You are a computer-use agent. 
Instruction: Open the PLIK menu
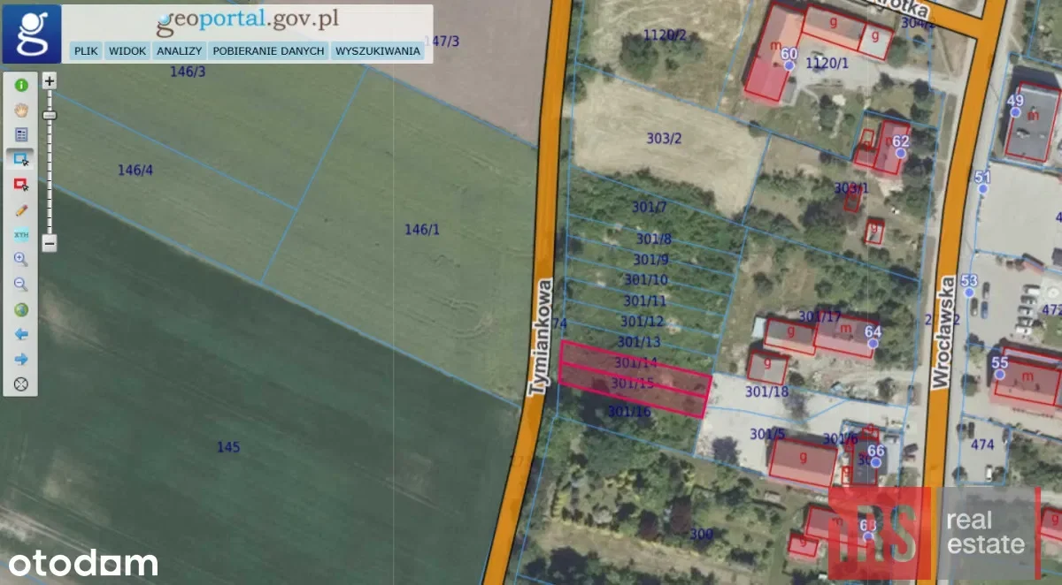[x=86, y=51]
